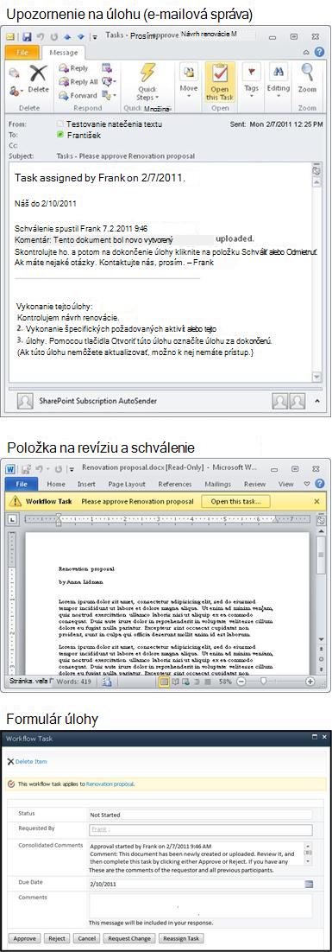The width and height of the screenshot is (332, 952).
Task: Click the proofing check icon in the Word status bar
Action: (107, 682)
